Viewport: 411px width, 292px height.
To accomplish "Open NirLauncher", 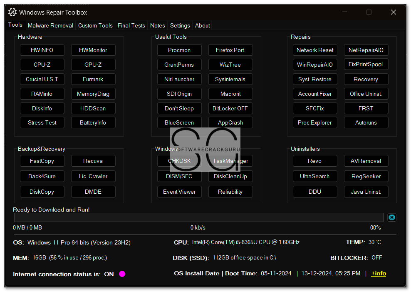I will click(x=179, y=79).
